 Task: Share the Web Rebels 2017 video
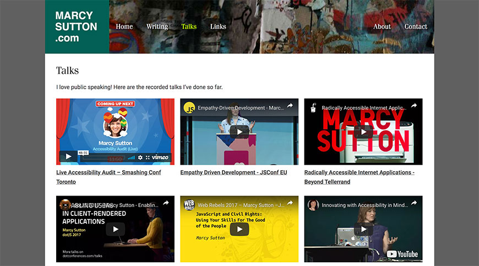(290, 204)
